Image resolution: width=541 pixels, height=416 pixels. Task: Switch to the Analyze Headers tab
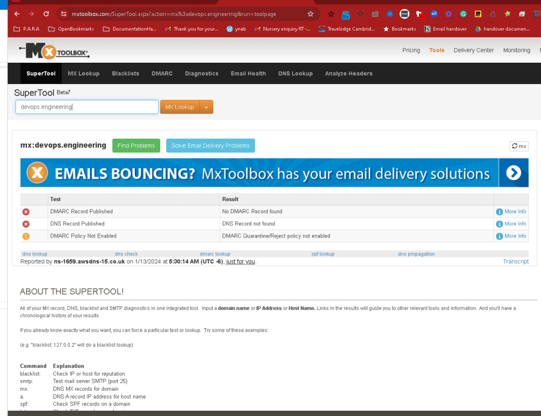(349, 73)
